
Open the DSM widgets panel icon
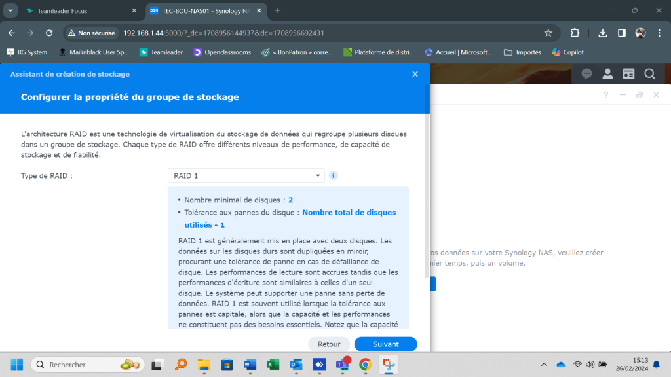pos(628,74)
